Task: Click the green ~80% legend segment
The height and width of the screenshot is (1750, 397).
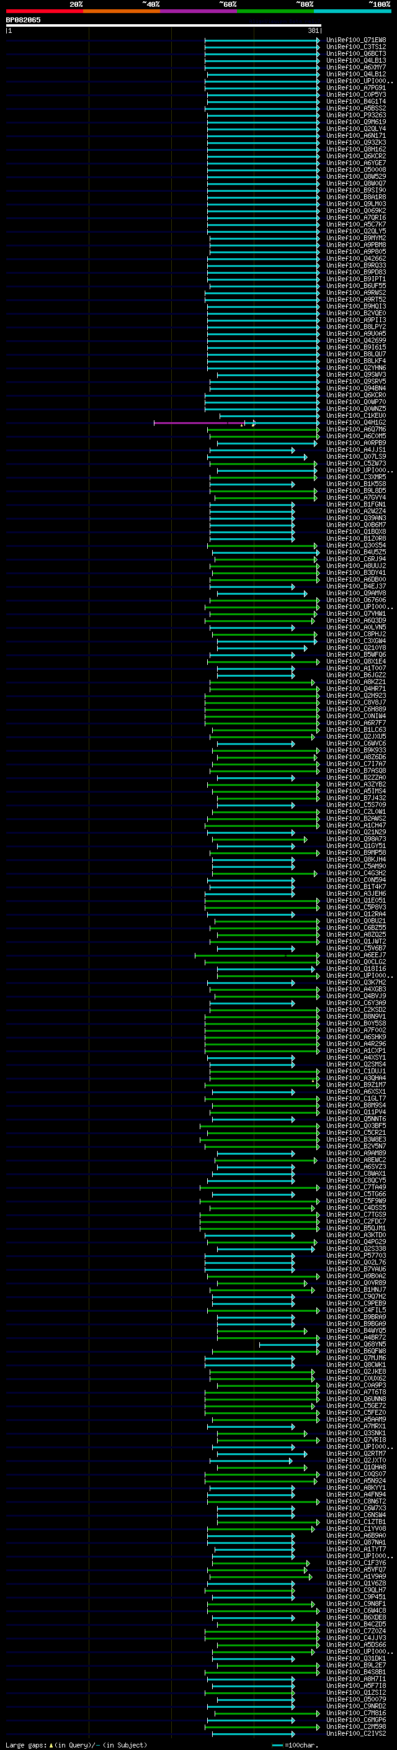Action: [x=275, y=11]
